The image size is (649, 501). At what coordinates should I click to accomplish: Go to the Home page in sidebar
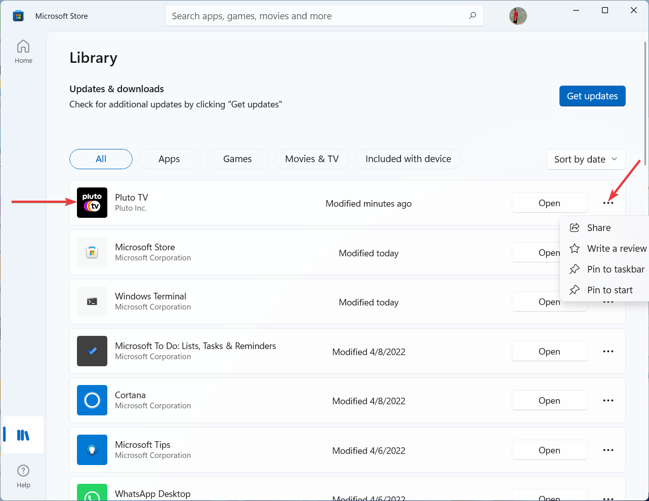[23, 52]
